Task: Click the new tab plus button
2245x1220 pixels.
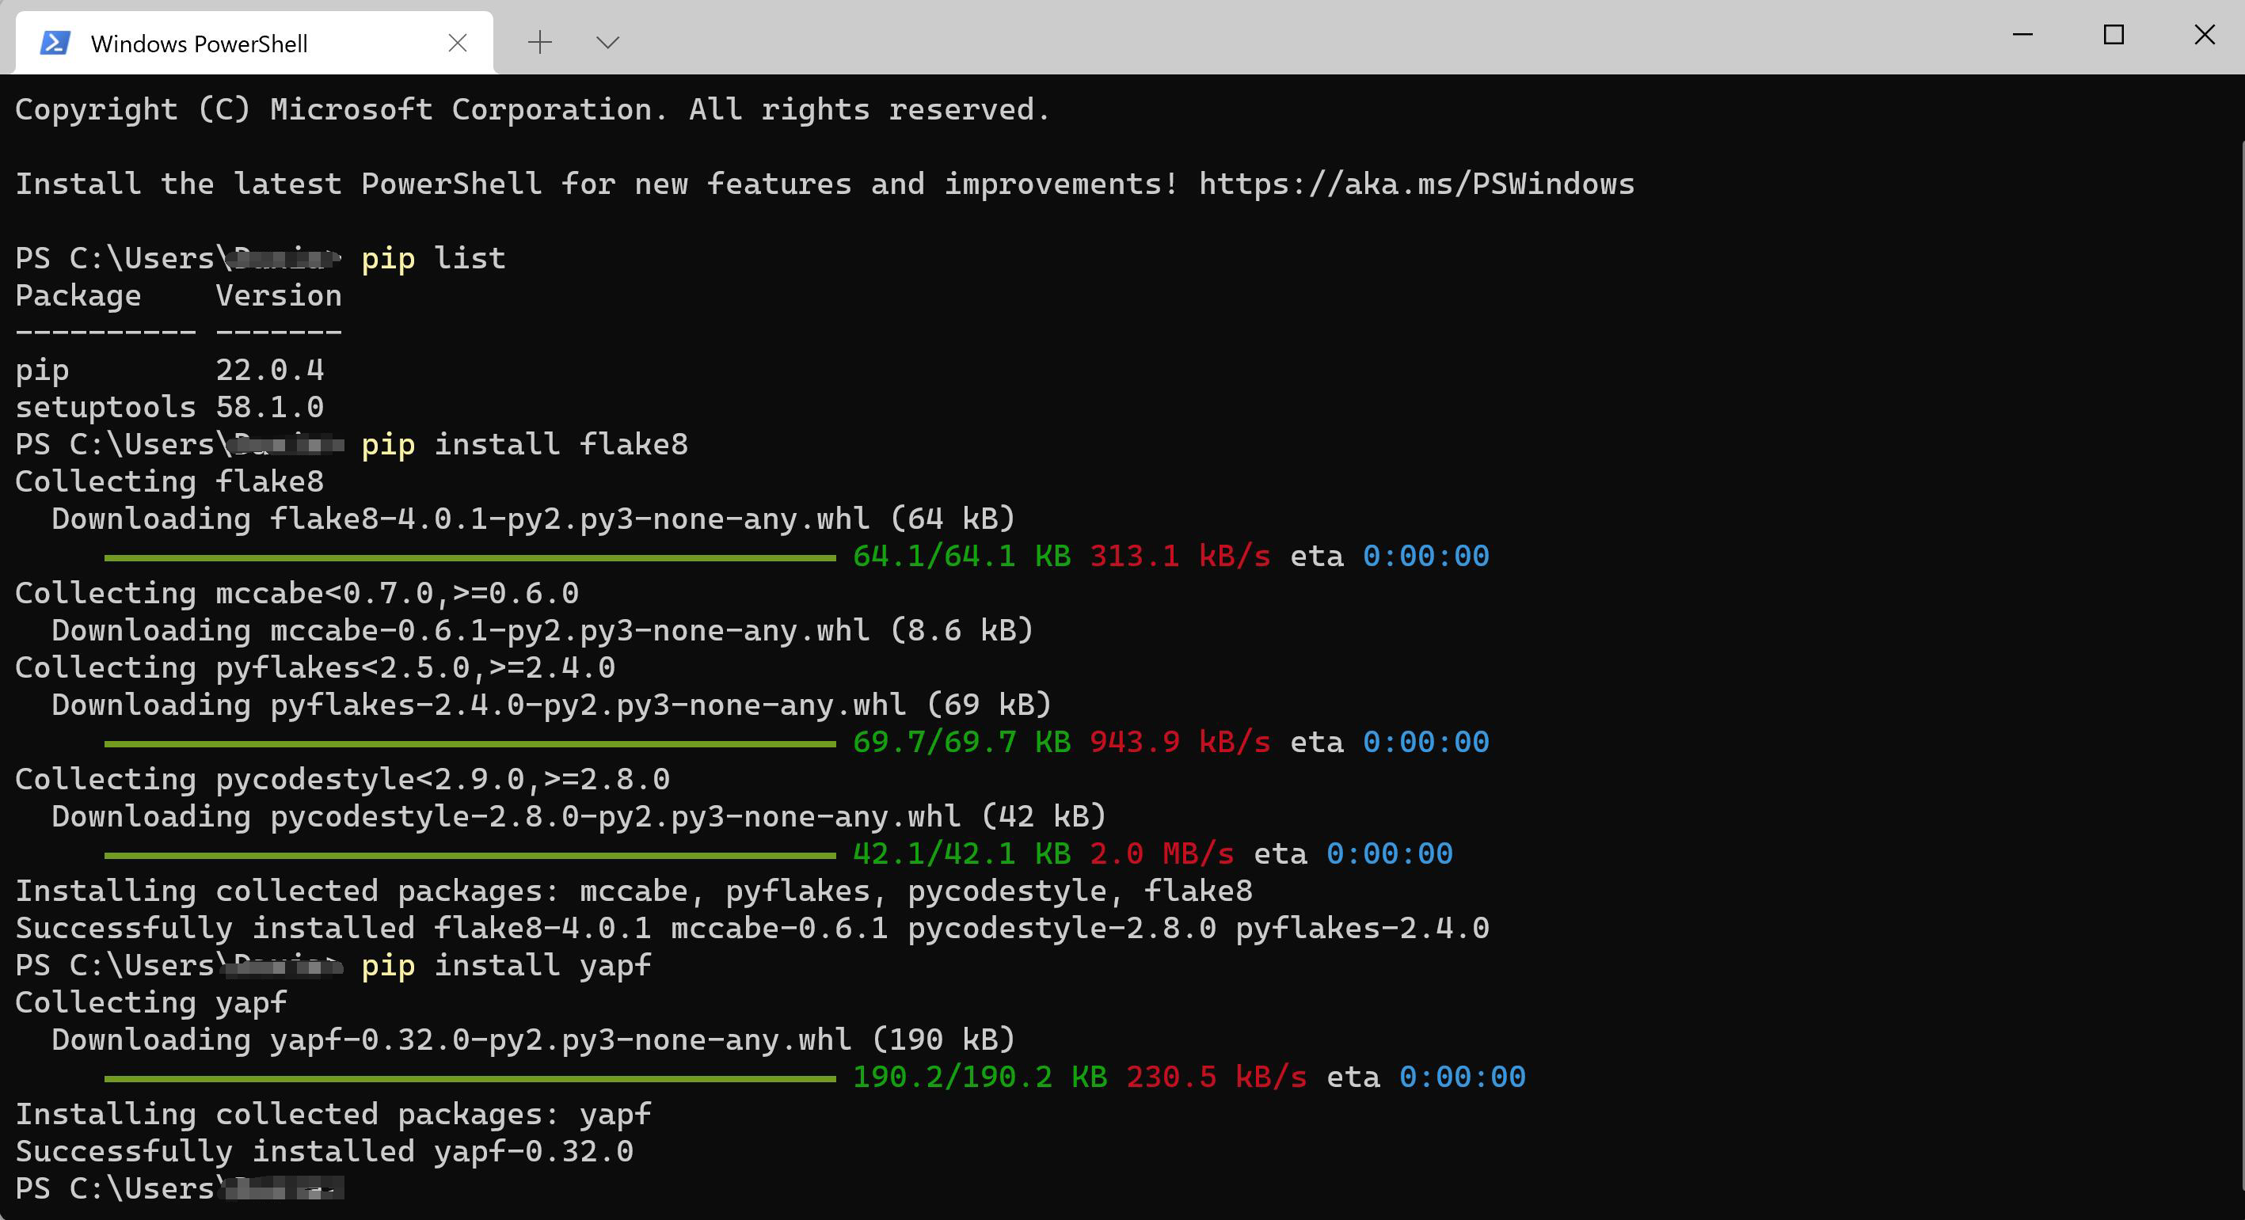Action: [x=539, y=42]
